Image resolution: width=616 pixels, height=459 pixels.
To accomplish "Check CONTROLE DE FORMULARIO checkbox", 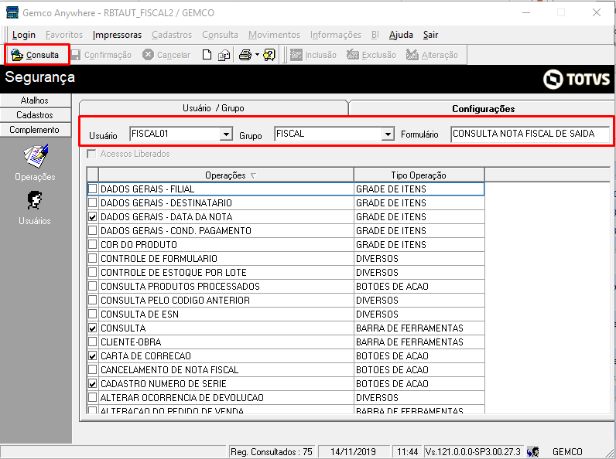I will click(x=92, y=259).
